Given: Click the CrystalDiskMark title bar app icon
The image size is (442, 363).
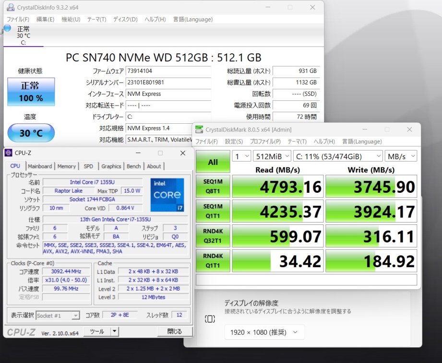Looking at the screenshot, I should (199, 129).
